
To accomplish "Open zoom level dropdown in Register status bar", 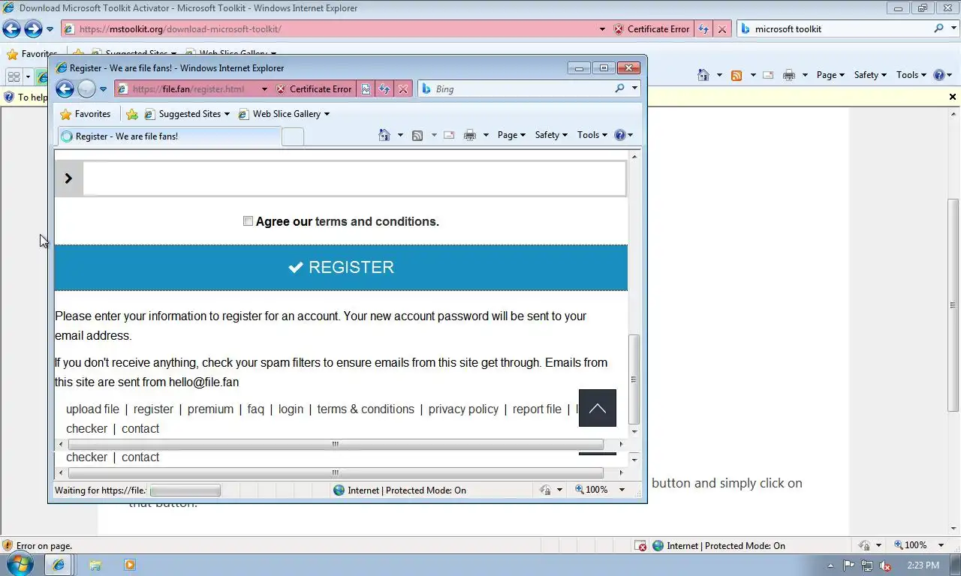I will coord(622,490).
